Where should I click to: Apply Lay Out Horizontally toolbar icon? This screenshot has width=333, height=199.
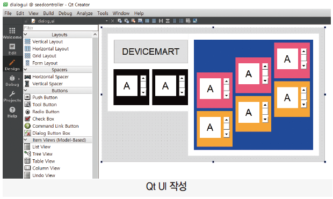pos(147,20)
